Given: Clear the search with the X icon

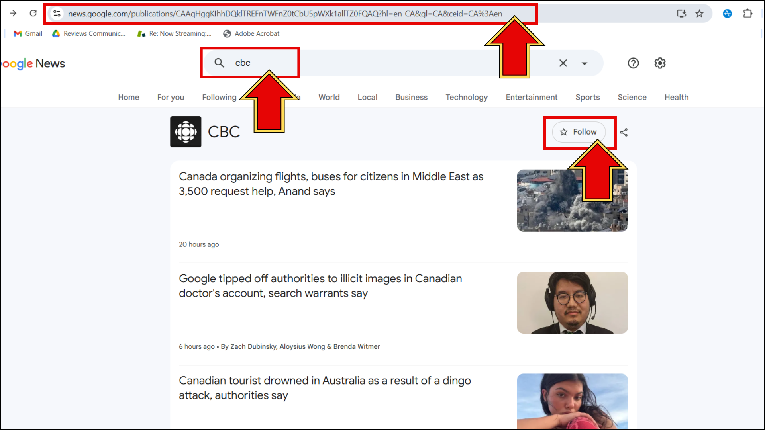Looking at the screenshot, I should pyautogui.click(x=563, y=63).
